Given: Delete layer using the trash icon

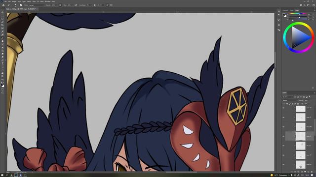Looking at the screenshot, I should [x=312, y=172].
